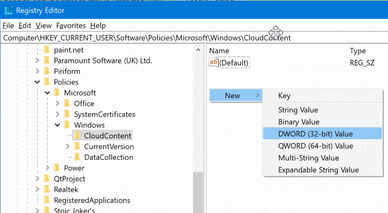The width and height of the screenshot is (388, 213).
Task: Collapse the Windows key
Action: (x=58, y=125)
